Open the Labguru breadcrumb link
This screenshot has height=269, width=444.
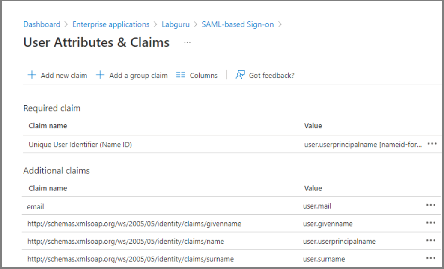click(176, 24)
